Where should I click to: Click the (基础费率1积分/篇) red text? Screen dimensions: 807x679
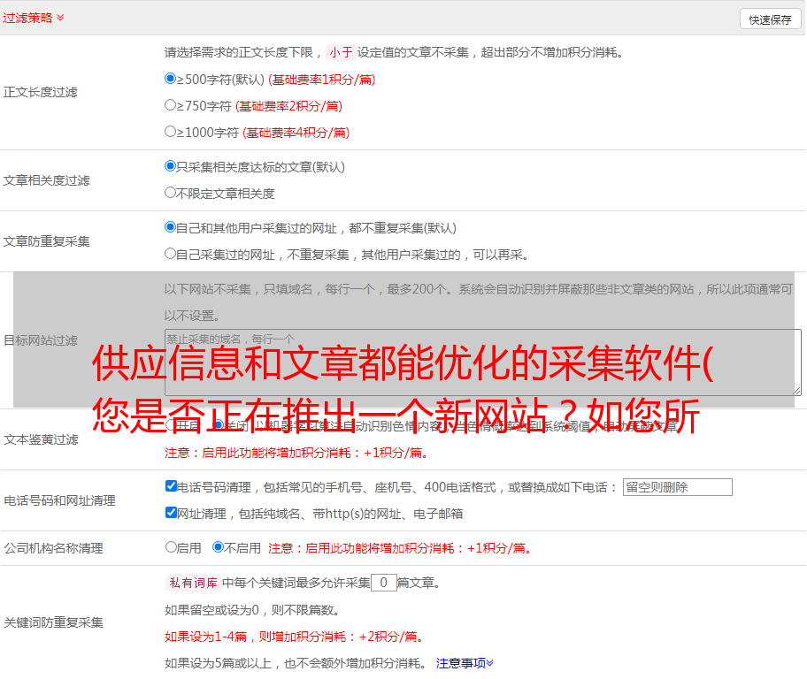322,80
